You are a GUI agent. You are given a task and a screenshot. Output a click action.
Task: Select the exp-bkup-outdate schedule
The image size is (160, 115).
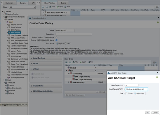pos(15,88)
